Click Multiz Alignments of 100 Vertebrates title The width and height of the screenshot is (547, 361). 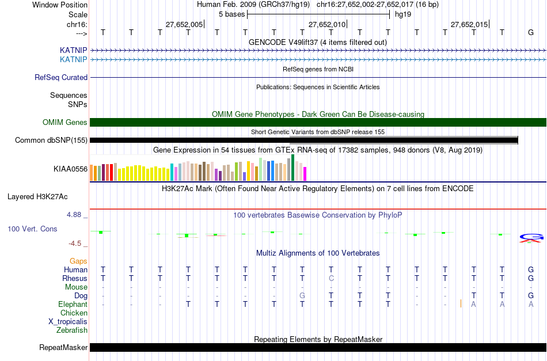318,253
